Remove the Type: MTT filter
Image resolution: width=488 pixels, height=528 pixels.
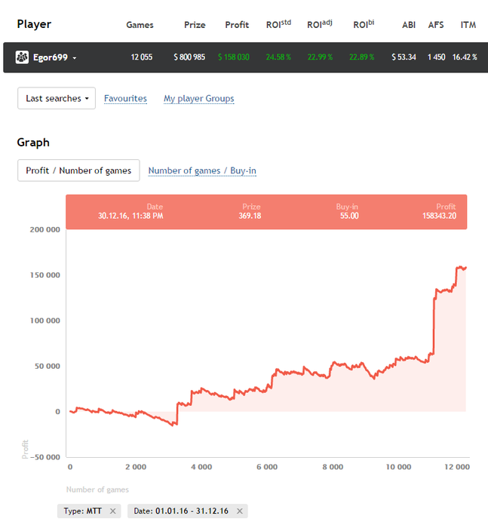(x=113, y=511)
